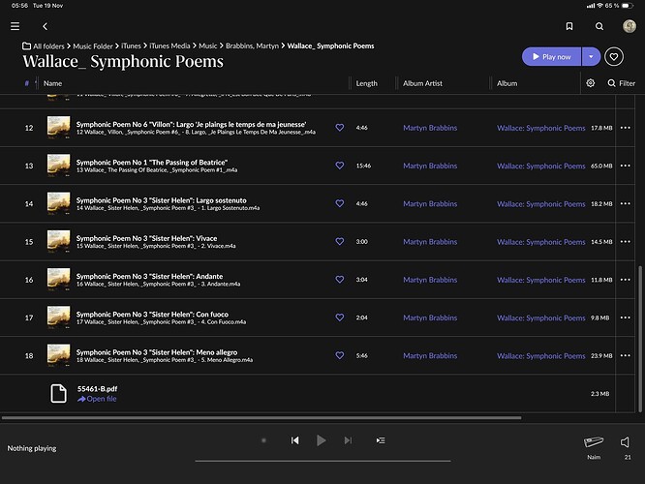Go to Music Folder breadcrumb
This screenshot has height=484, width=645.
(x=93, y=46)
